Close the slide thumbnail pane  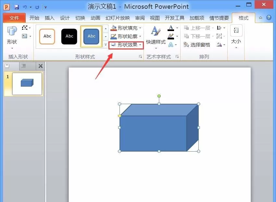(x=41, y=66)
